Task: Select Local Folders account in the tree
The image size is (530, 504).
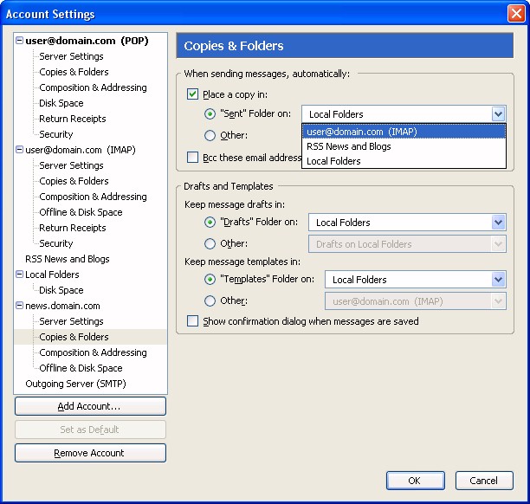Action: pos(52,275)
